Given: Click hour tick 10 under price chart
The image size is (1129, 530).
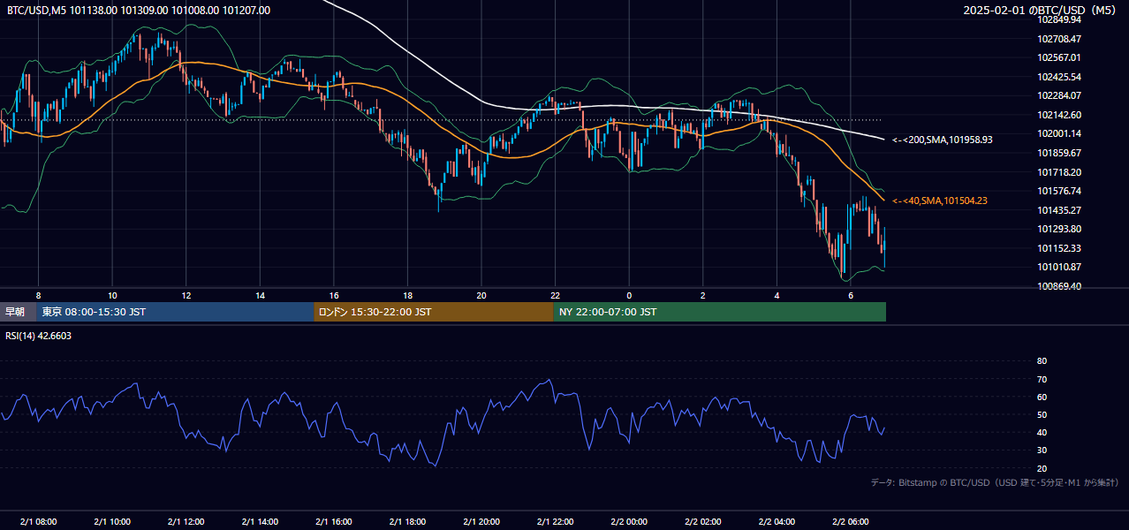Looking at the screenshot, I should pos(112,295).
